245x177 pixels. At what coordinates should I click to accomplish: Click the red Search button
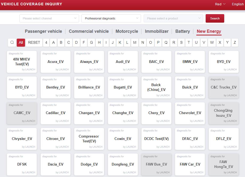[215, 18]
